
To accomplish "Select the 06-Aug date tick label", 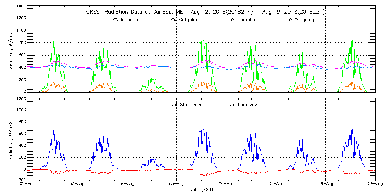I will tap(226, 184).
